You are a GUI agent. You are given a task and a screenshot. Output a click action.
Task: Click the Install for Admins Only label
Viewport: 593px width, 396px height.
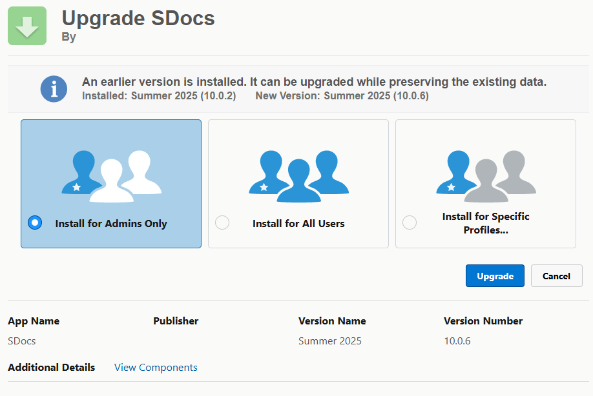tap(111, 224)
